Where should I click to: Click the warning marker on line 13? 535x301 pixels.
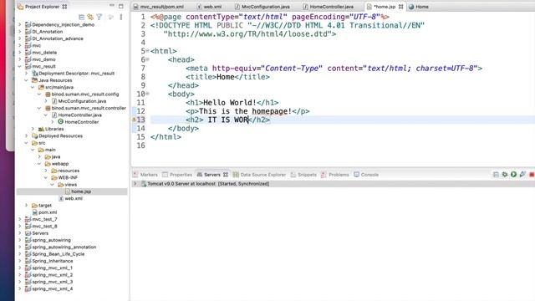click(x=134, y=120)
